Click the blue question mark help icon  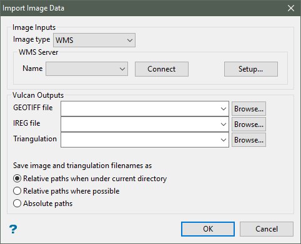13,229
